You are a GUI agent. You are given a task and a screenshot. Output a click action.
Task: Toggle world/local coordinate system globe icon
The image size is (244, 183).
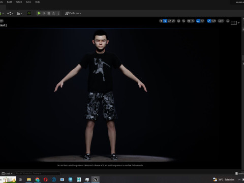178,21
